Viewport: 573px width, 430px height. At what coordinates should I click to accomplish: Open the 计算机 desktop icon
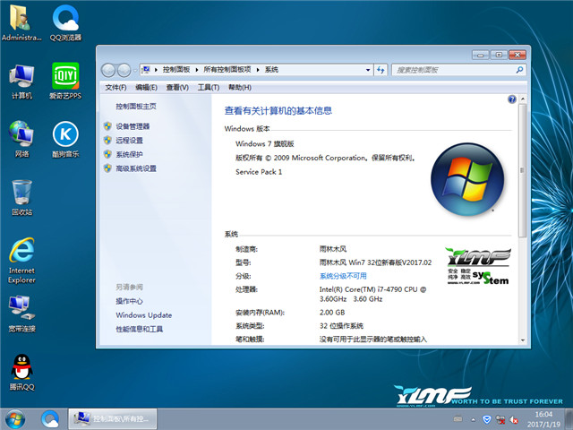click(21, 82)
